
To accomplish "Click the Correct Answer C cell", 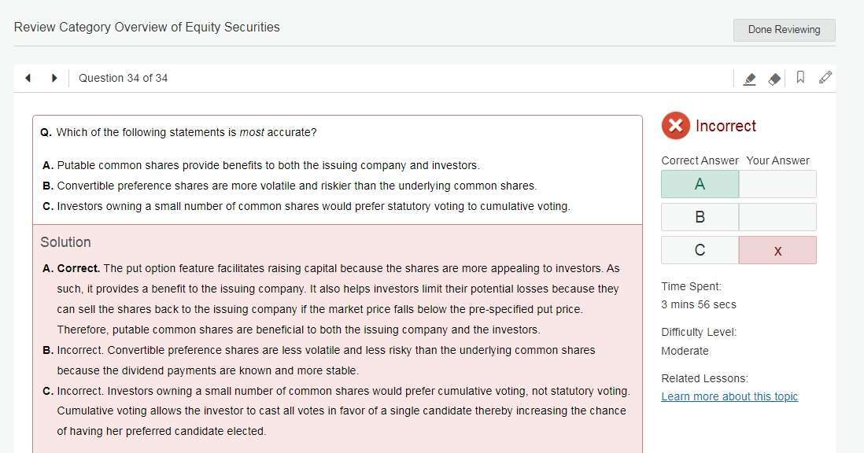I will [700, 250].
